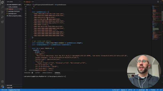This screenshot has width=163, height=91.
Task: Open notifications bell in status bar
Action: [161, 90]
